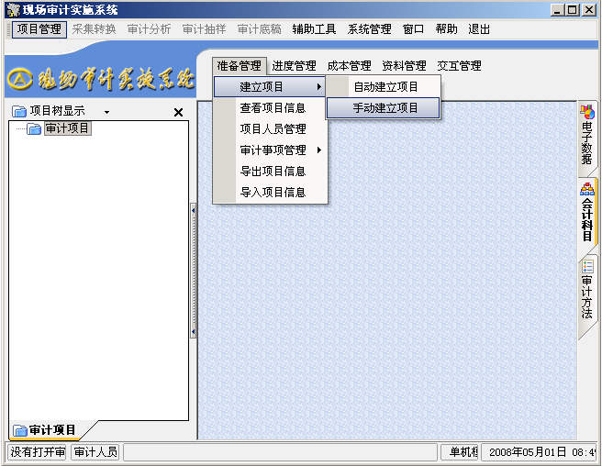602x466 pixels.
Task: Click the 现场审计实施系统 logo emblem
Action: tap(20, 79)
